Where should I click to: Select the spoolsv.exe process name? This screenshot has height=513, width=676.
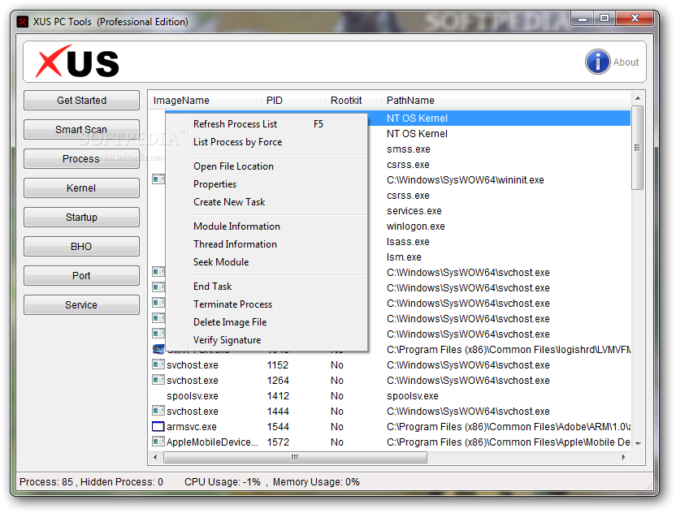[x=193, y=396]
